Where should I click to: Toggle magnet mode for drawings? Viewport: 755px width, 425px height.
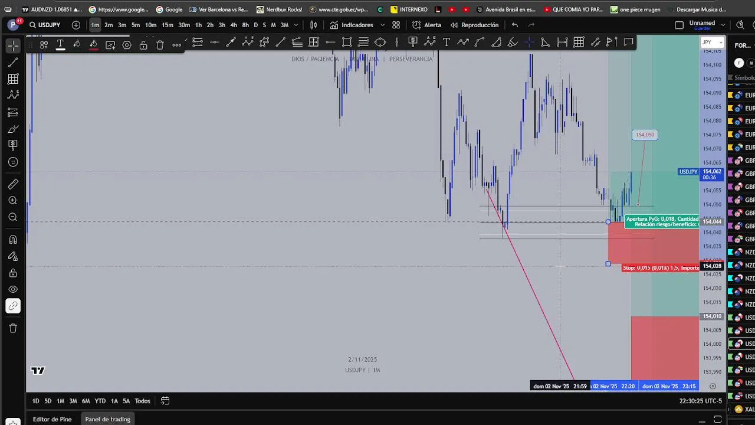point(13,240)
